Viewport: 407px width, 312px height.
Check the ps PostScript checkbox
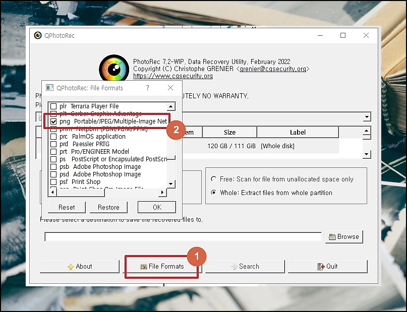pyautogui.click(x=53, y=159)
